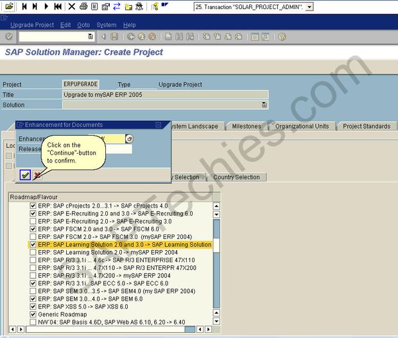Jump to the previous step in playback toolbar
Image resolution: width=398 pixels, height=338 pixels.
24,6
